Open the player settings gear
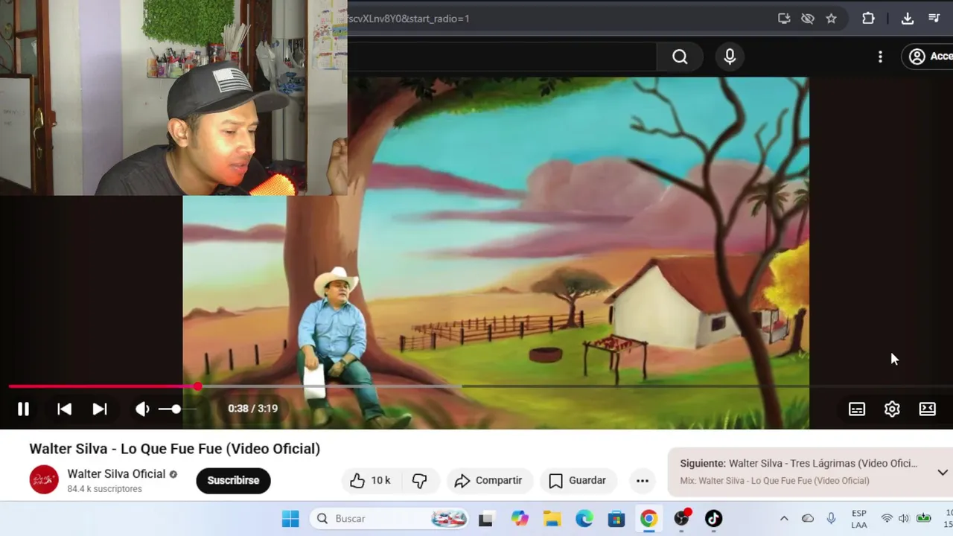 (892, 409)
